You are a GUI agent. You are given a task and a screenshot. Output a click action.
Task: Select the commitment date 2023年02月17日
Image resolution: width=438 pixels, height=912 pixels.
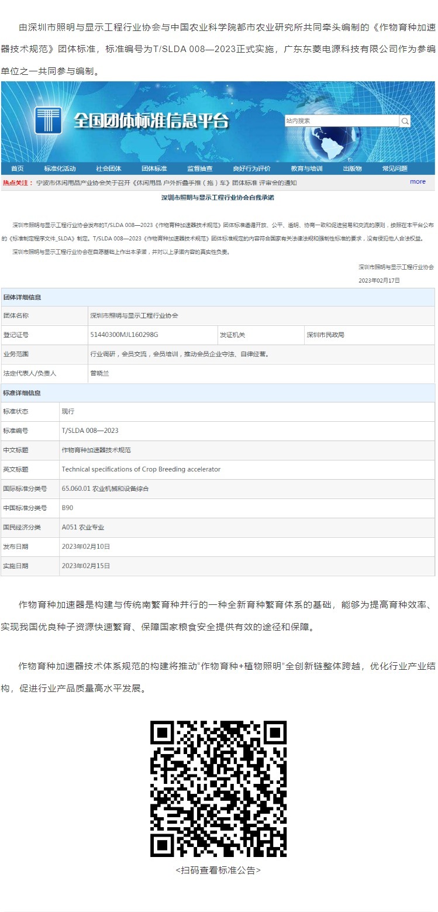coord(380,281)
